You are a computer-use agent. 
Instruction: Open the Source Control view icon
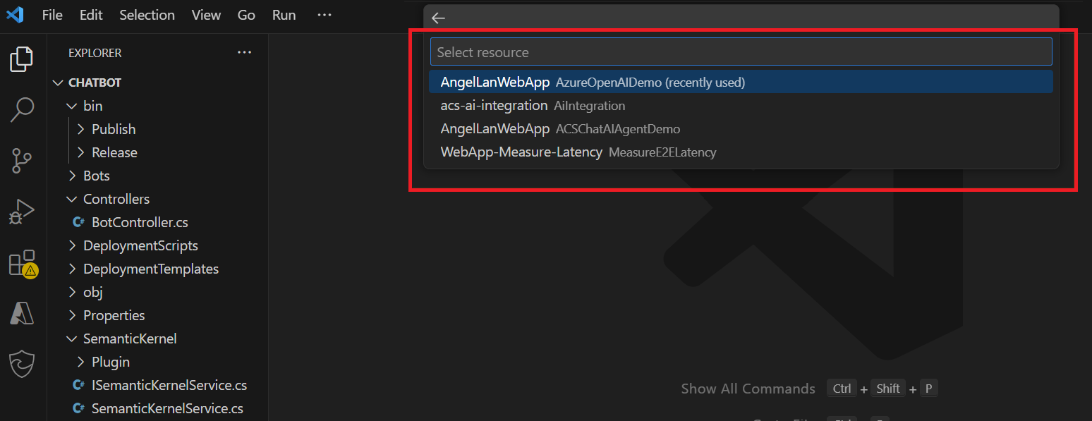point(21,161)
